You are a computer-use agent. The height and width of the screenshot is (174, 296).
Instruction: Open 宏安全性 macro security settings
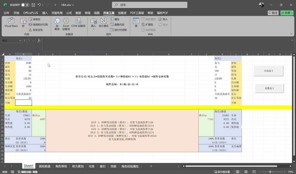pos(36,30)
